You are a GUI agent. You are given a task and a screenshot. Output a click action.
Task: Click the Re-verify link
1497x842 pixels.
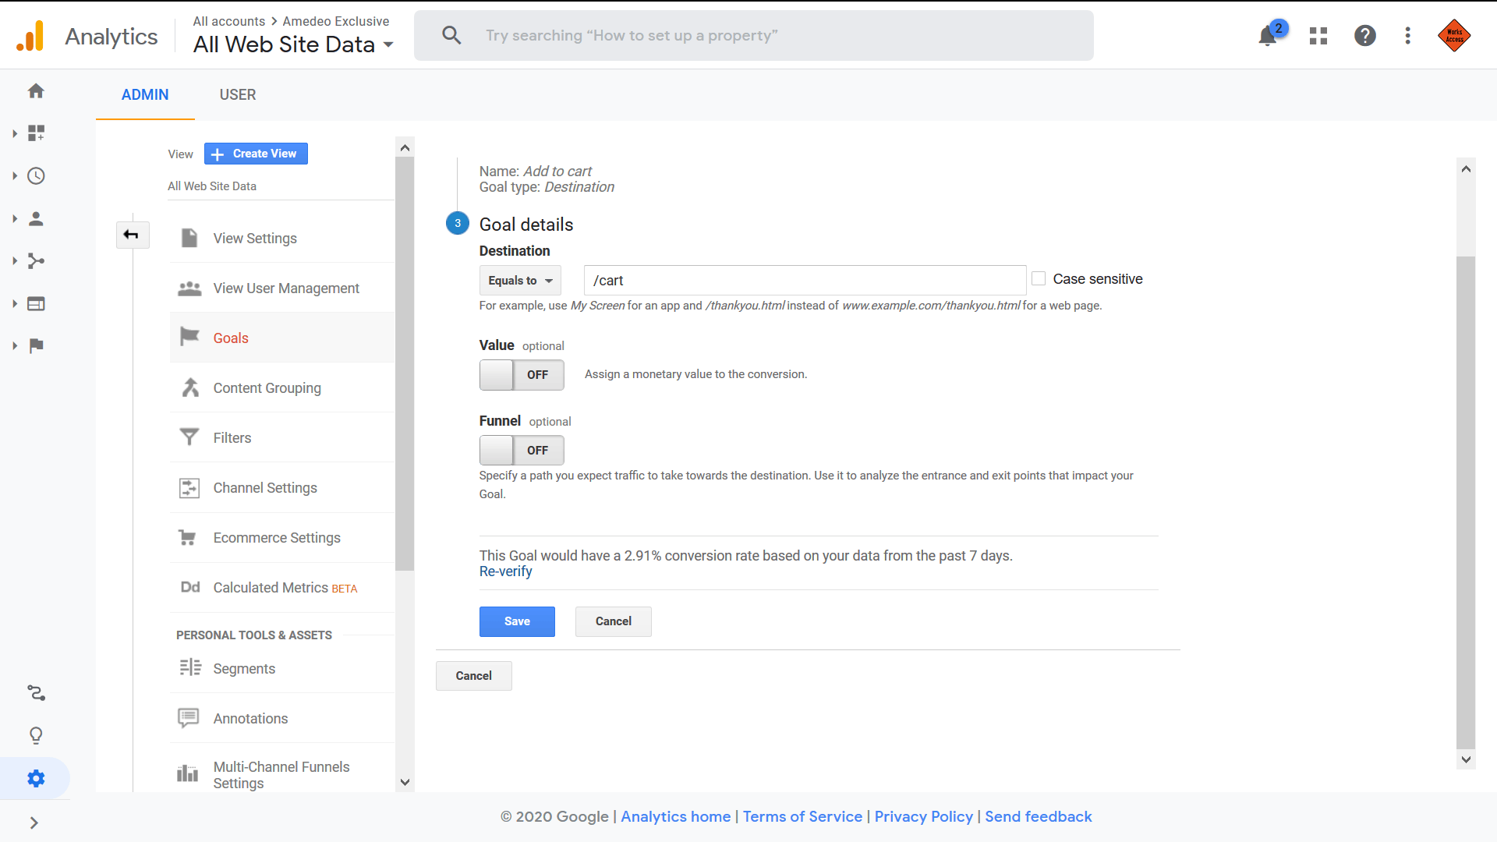(504, 571)
